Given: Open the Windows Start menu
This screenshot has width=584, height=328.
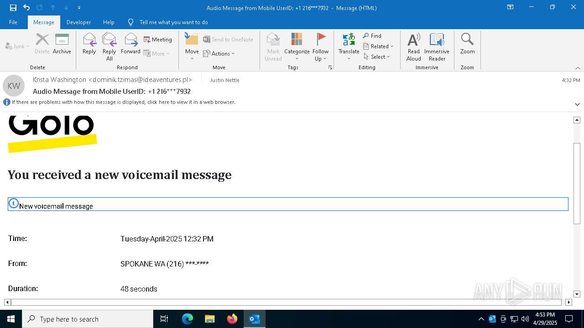Looking at the screenshot, I should point(11,319).
